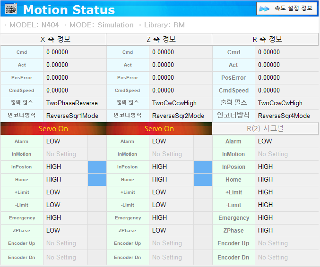Click X axis ZPhase LOW value
The width and height of the screenshot is (320, 267).
[x=53, y=231]
